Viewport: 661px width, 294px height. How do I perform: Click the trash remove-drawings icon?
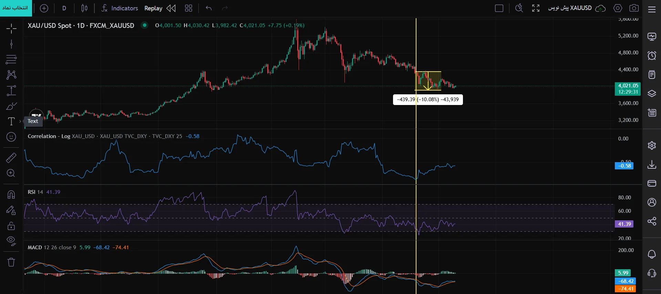point(11,262)
